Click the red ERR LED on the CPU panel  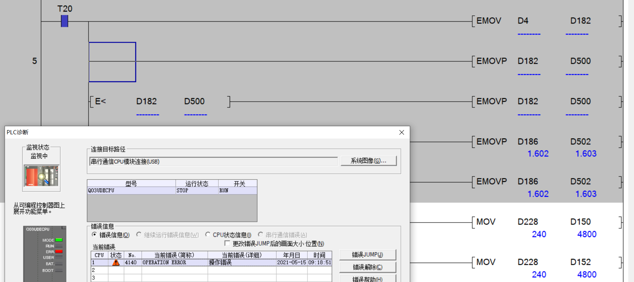[x=59, y=252]
